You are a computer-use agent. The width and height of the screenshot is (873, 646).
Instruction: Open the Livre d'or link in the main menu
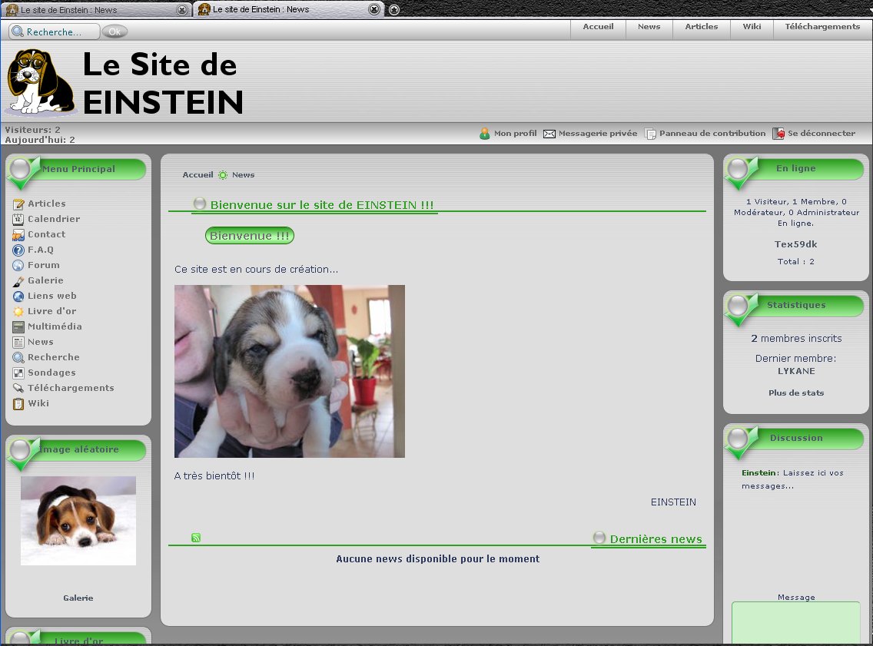(x=51, y=312)
